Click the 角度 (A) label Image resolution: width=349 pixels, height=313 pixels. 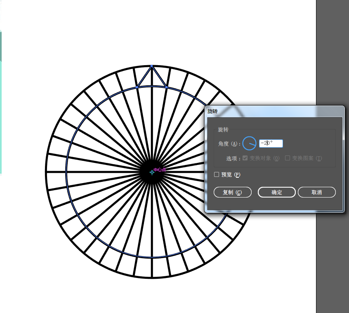coord(229,144)
